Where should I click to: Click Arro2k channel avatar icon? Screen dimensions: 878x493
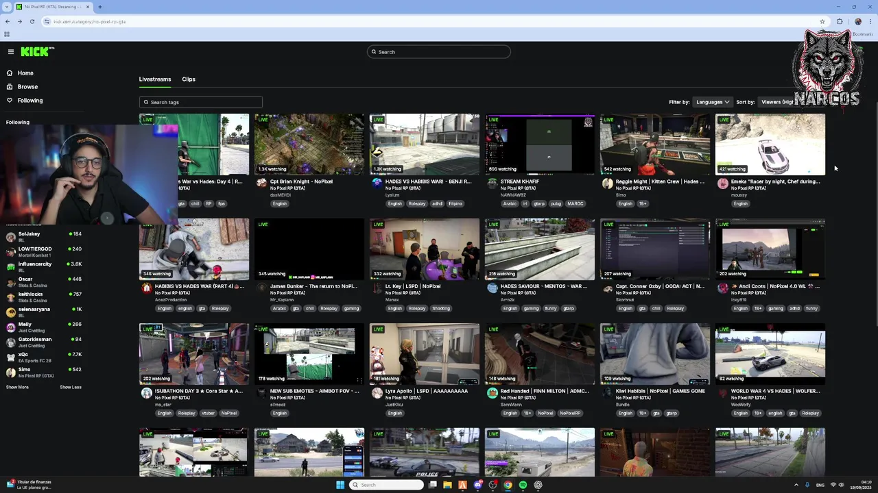[492, 288]
